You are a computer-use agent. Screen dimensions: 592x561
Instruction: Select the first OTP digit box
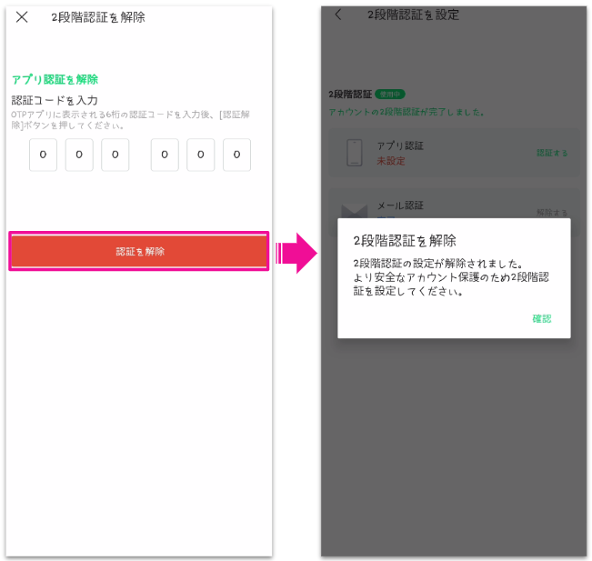pos(43,155)
